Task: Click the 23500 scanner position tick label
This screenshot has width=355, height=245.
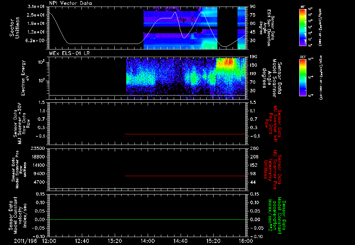Action: [37, 148]
